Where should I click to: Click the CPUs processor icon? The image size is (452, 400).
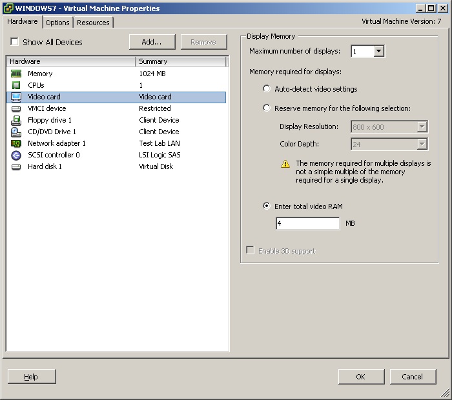pyautogui.click(x=16, y=85)
